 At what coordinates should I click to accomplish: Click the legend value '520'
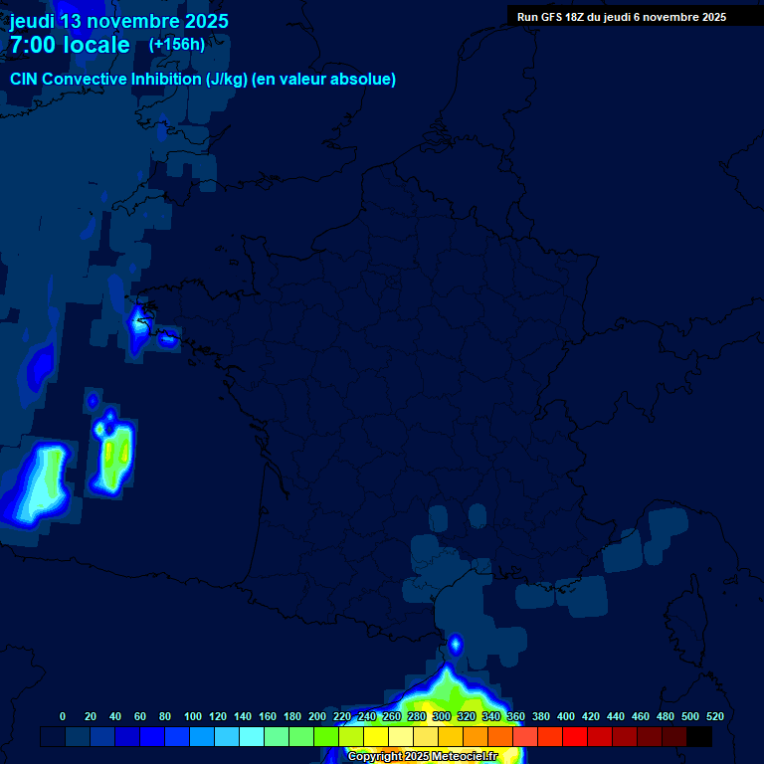coord(715,716)
